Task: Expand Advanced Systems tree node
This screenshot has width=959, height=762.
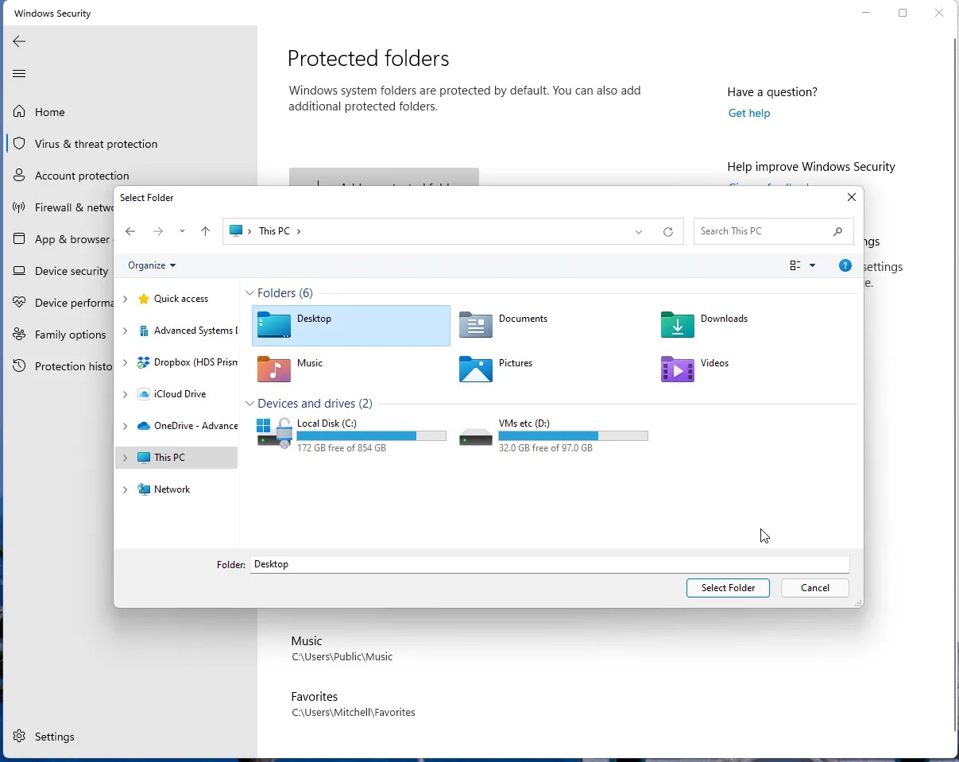Action: click(125, 331)
